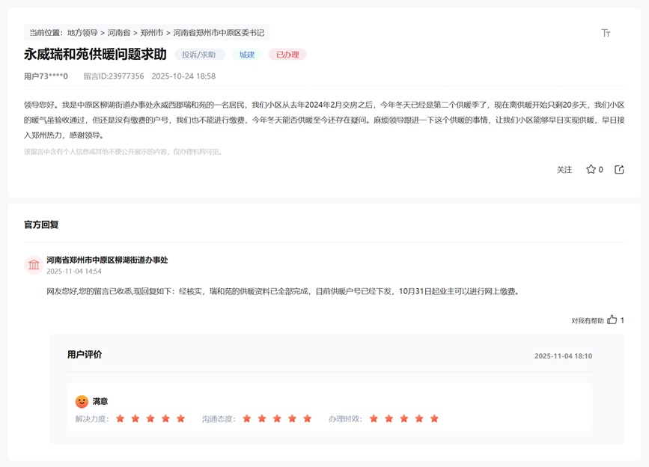The image size is (649, 467).
Task: Click the 已办理 status tag
Action: click(287, 55)
